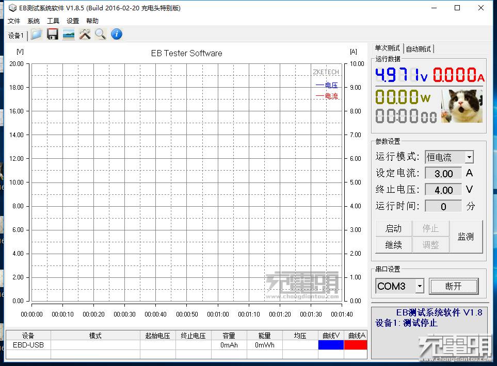Click the red 曲线A color swatch
Viewport: 497px width, 366px height.
pyautogui.click(x=355, y=345)
